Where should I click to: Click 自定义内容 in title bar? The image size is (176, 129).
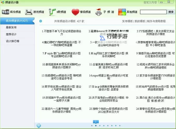tap(150, 2)
